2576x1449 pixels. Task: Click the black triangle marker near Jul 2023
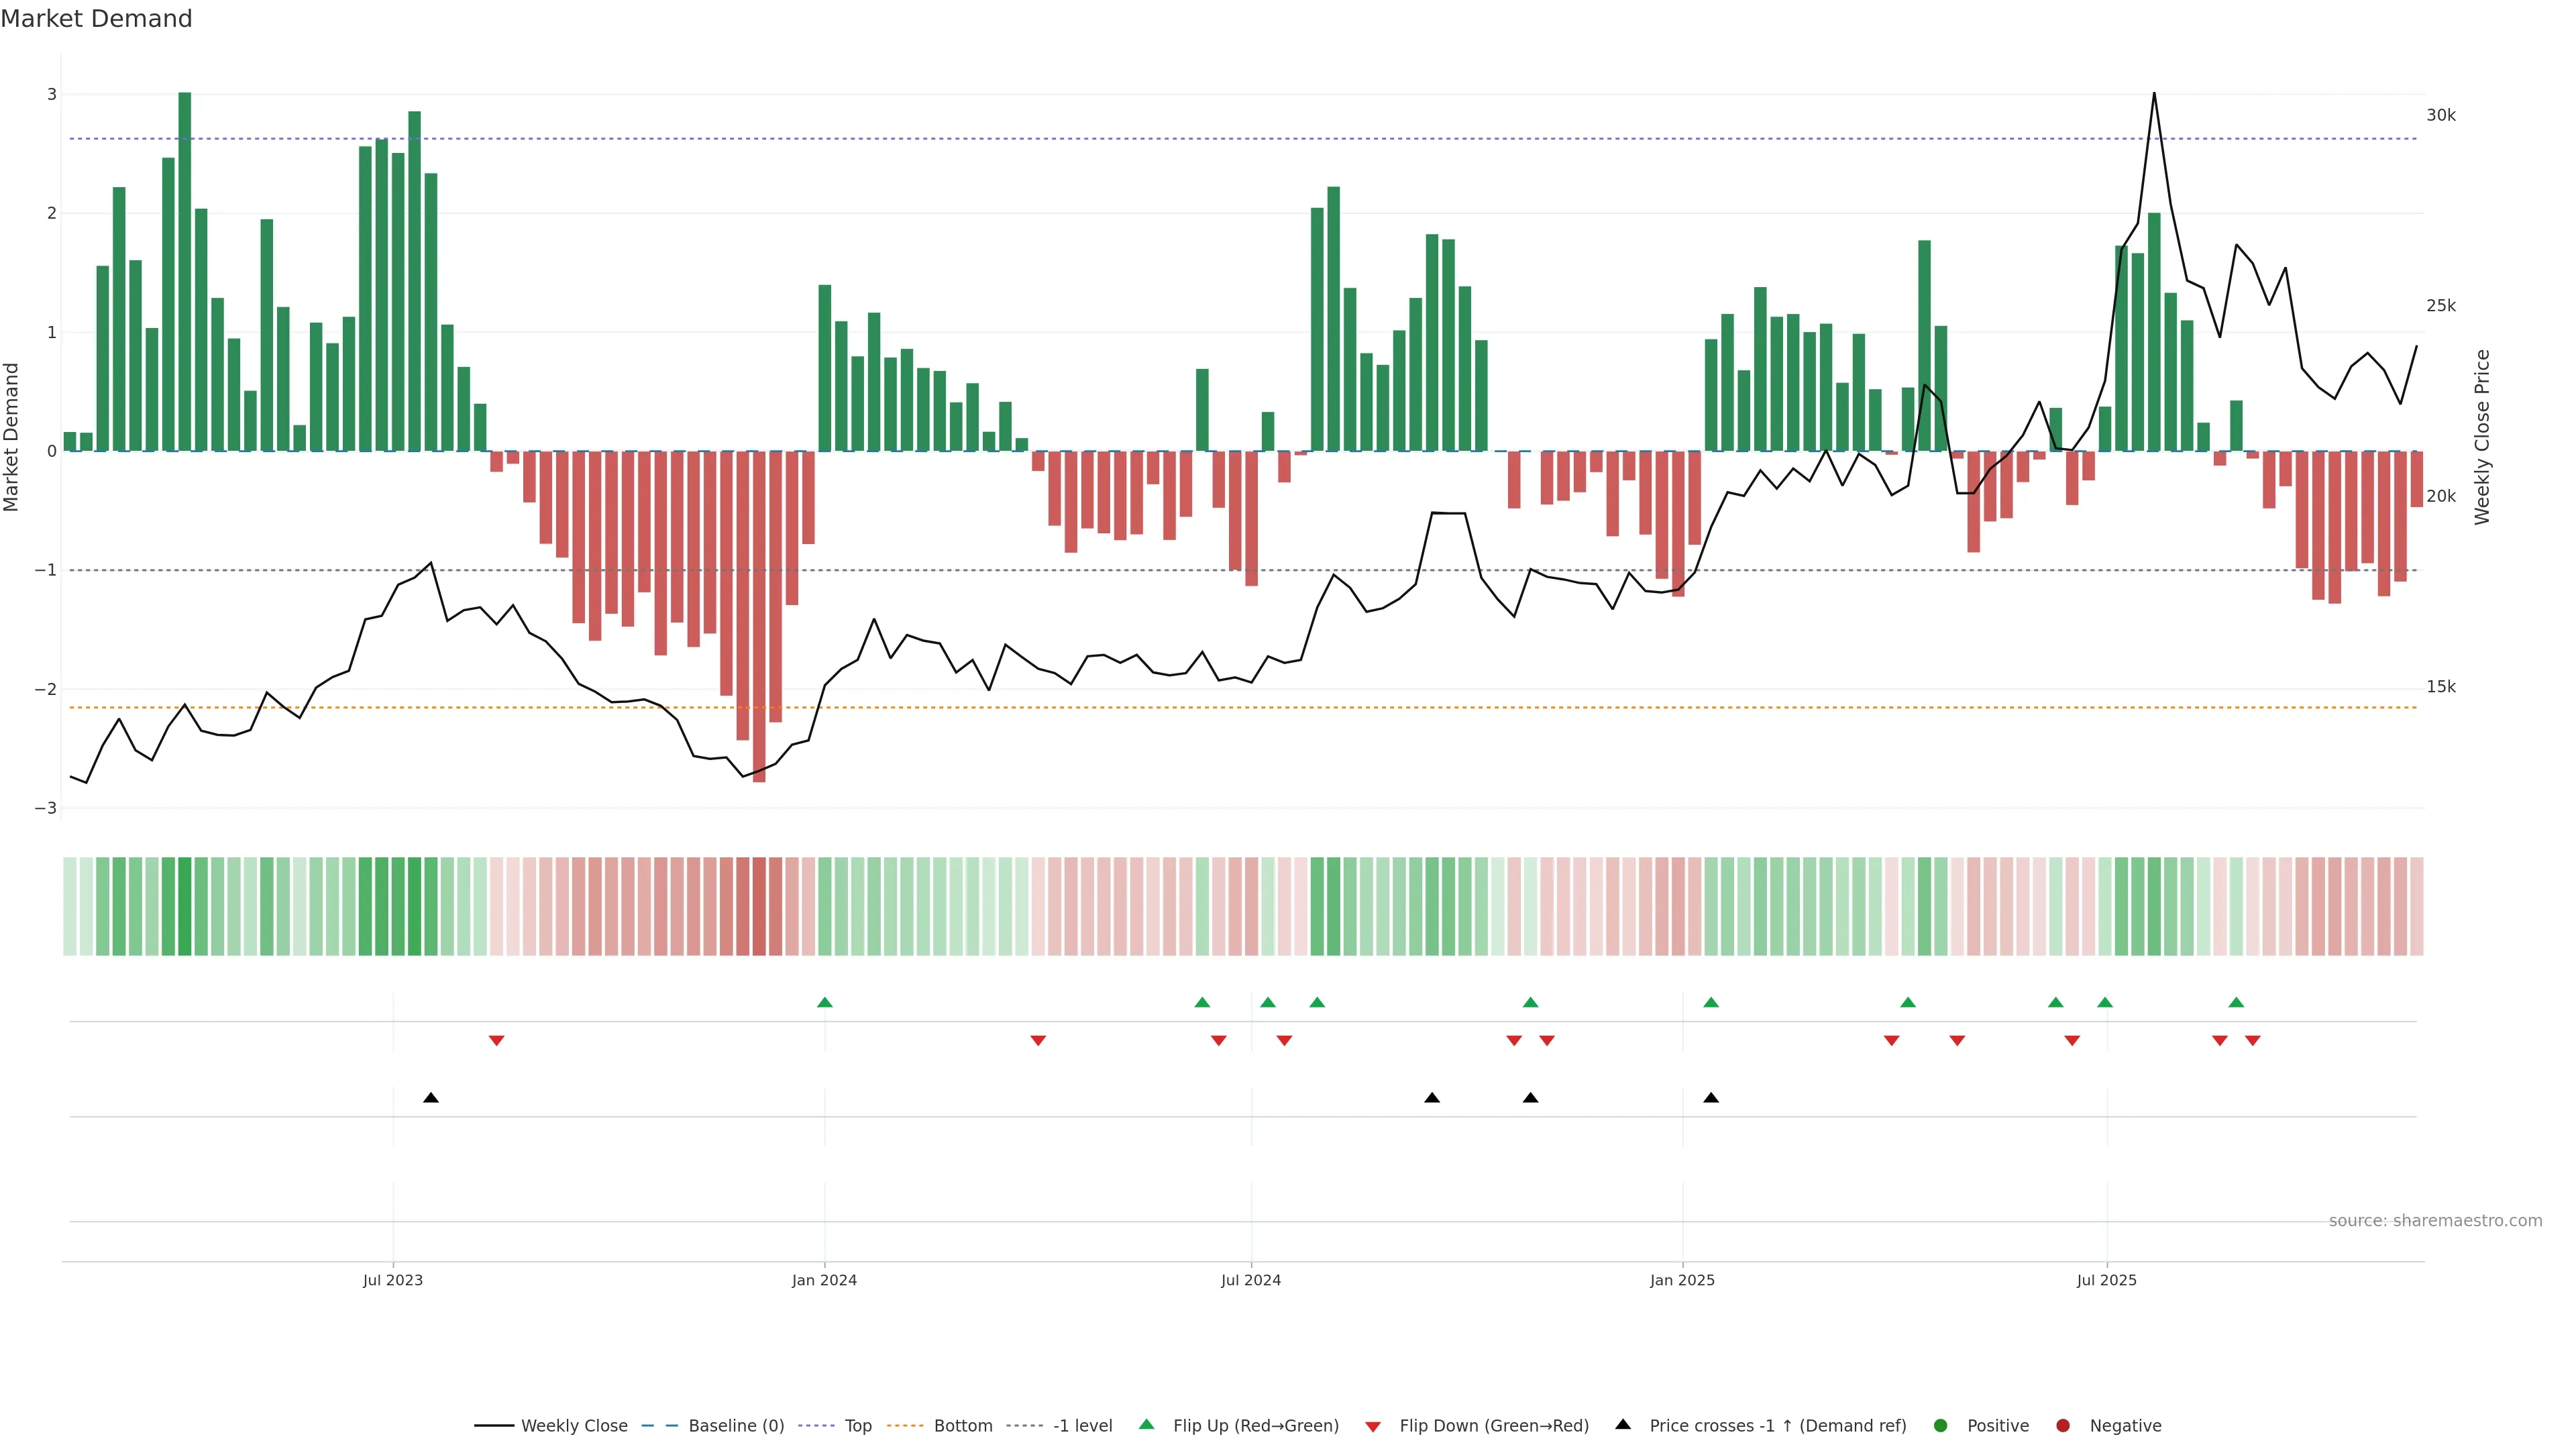431,1098
